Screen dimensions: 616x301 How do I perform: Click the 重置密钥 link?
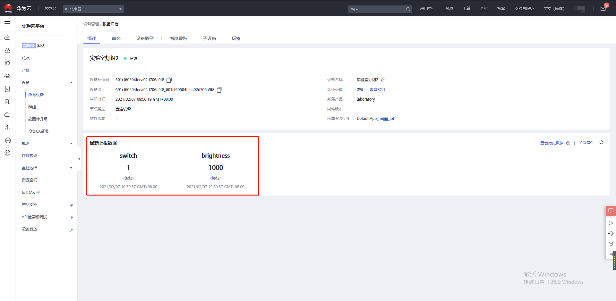(x=377, y=90)
